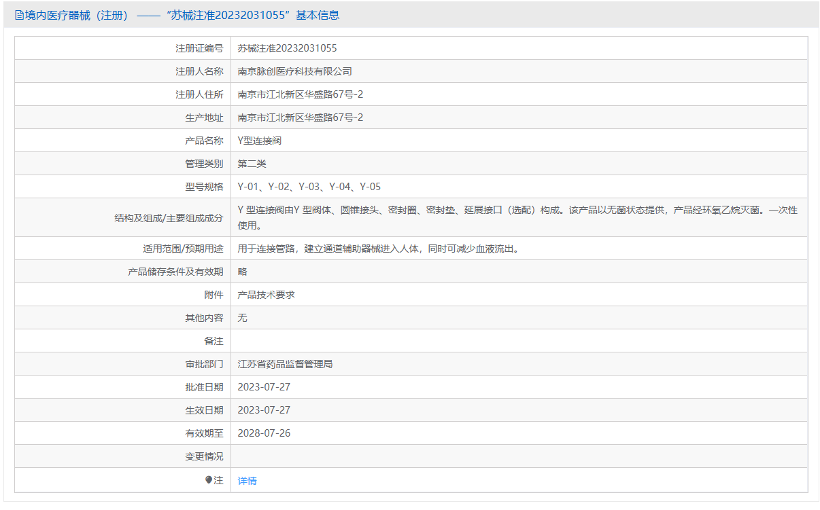
Task: Click the label 型号规格
Action: pyautogui.click(x=204, y=187)
